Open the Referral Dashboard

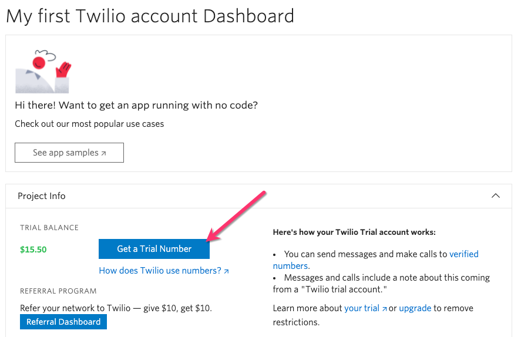click(x=63, y=322)
